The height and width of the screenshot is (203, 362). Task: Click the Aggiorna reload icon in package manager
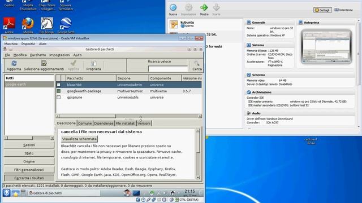[x=14, y=63]
